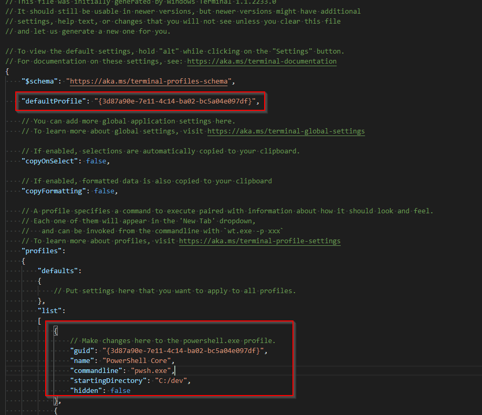
Task: Click the "pwsh.exe" value
Action: point(151,371)
